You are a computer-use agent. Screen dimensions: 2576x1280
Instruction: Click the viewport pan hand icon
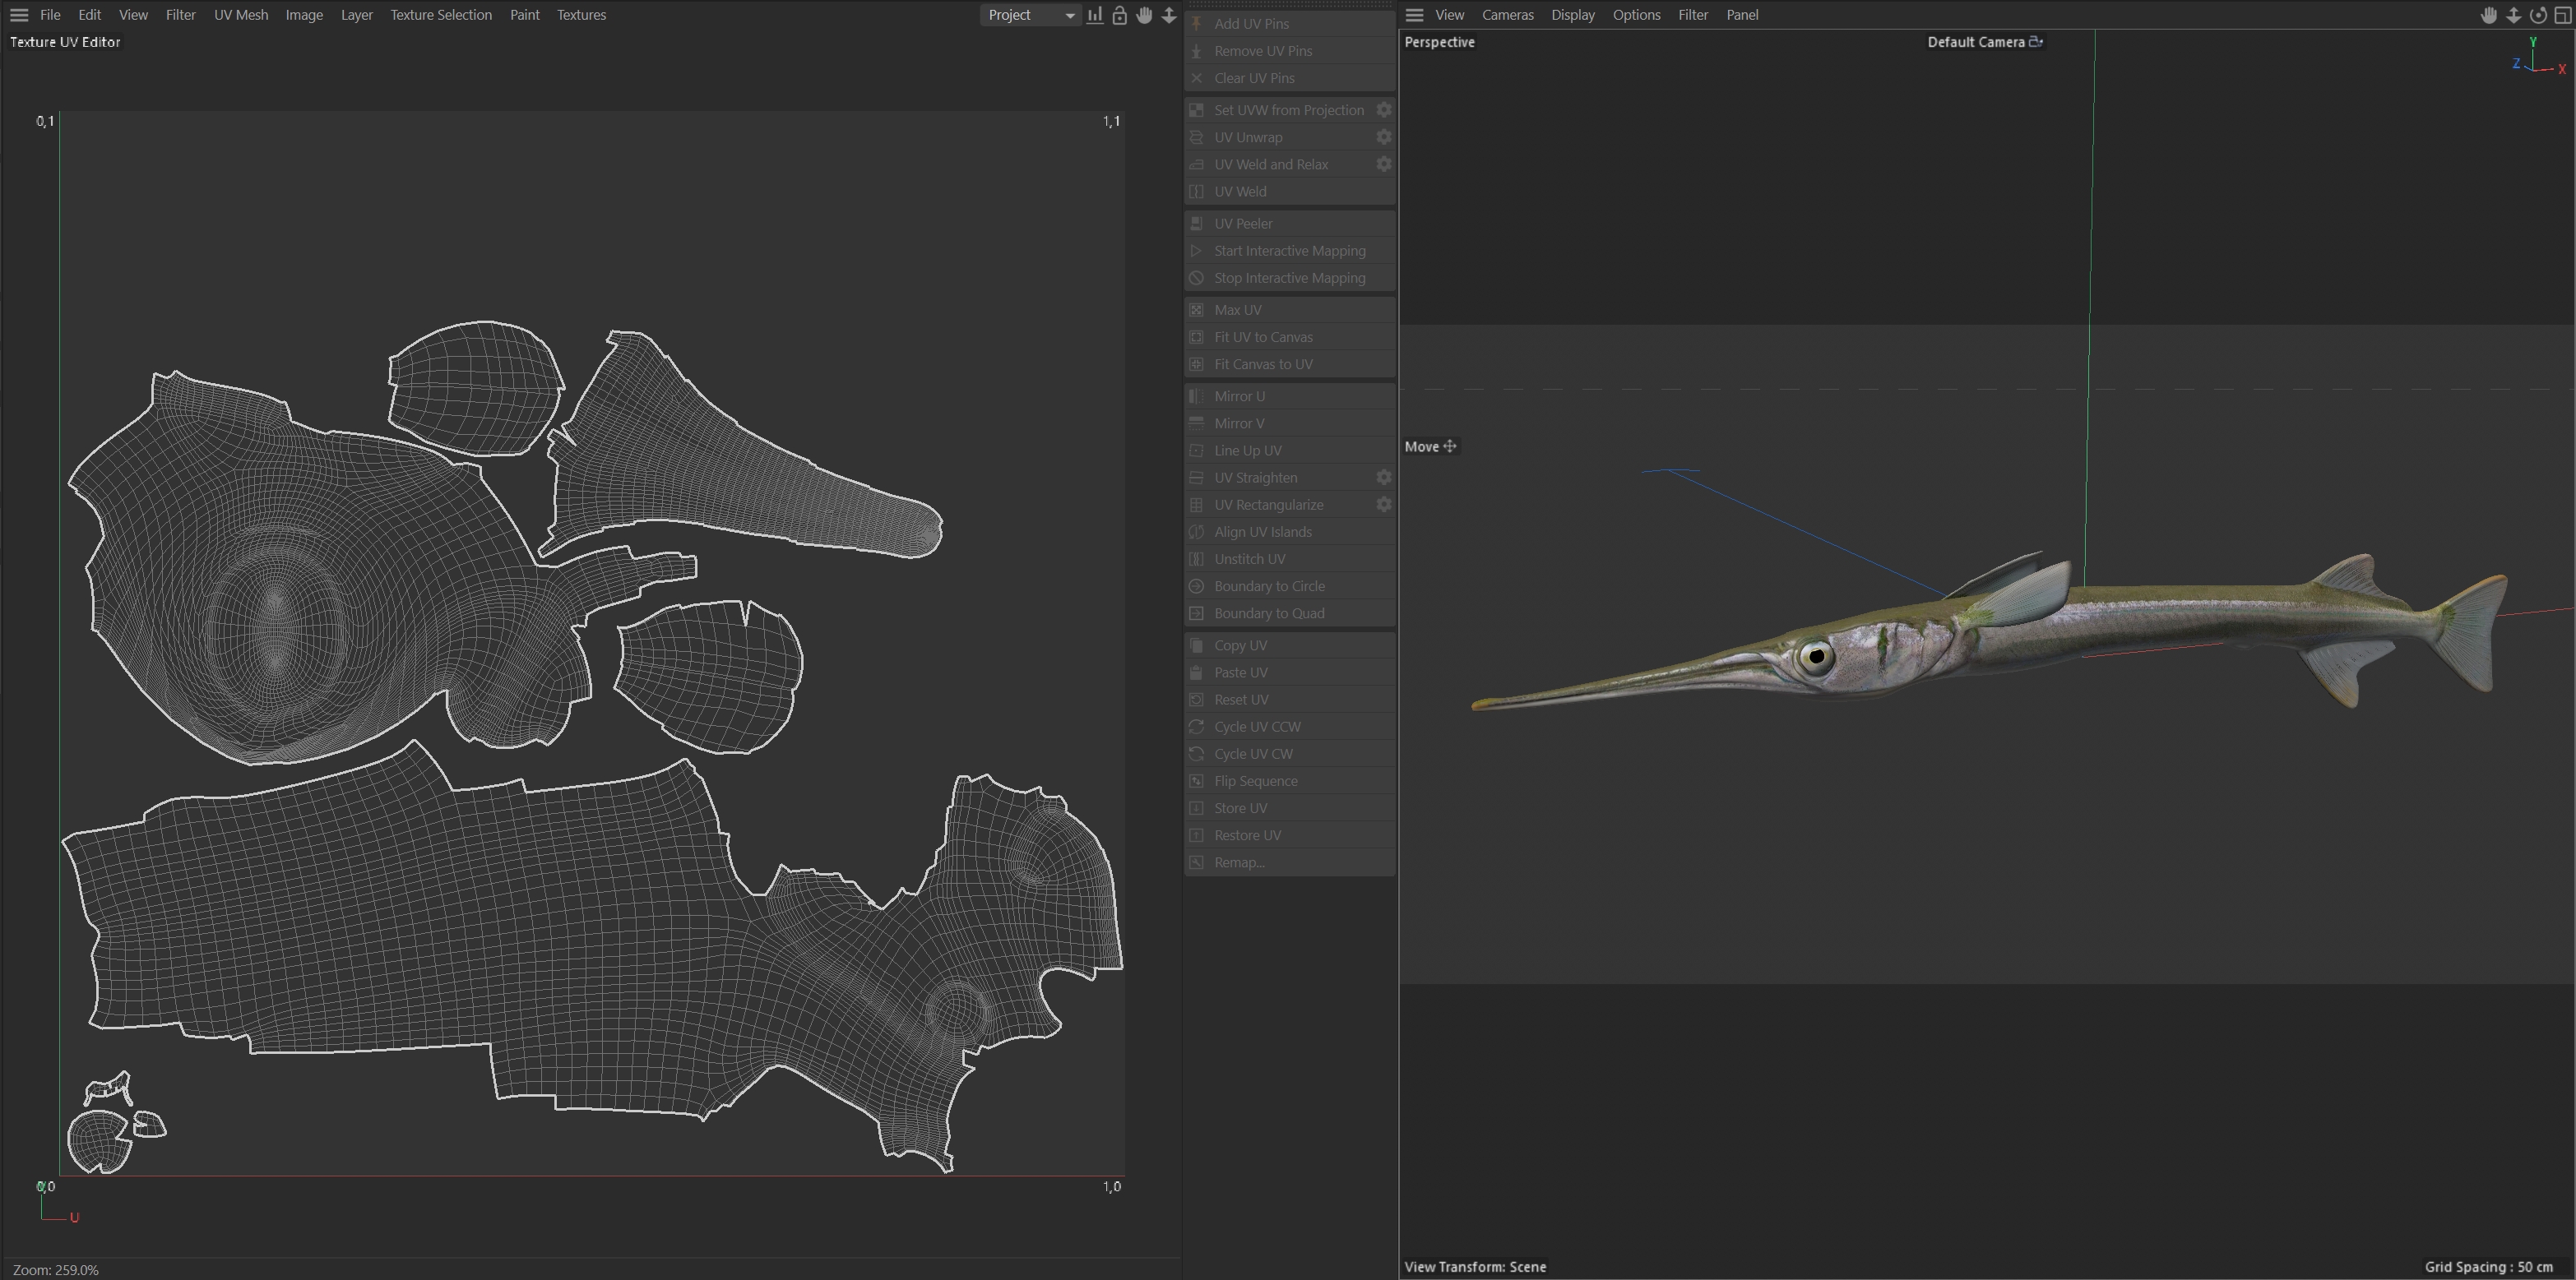pos(2489,15)
